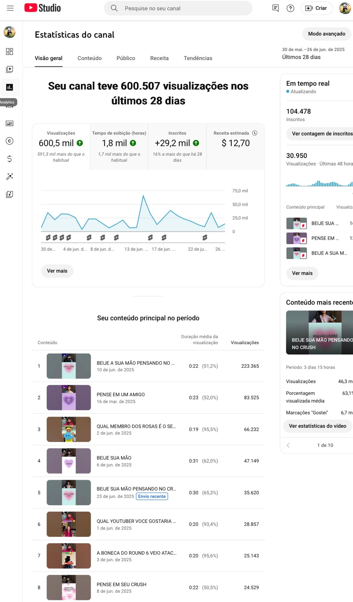Open video BEIJE A SUA MÃO PENSANDO NO
Image resolution: width=353 pixels, height=602 pixels.
tap(135, 363)
